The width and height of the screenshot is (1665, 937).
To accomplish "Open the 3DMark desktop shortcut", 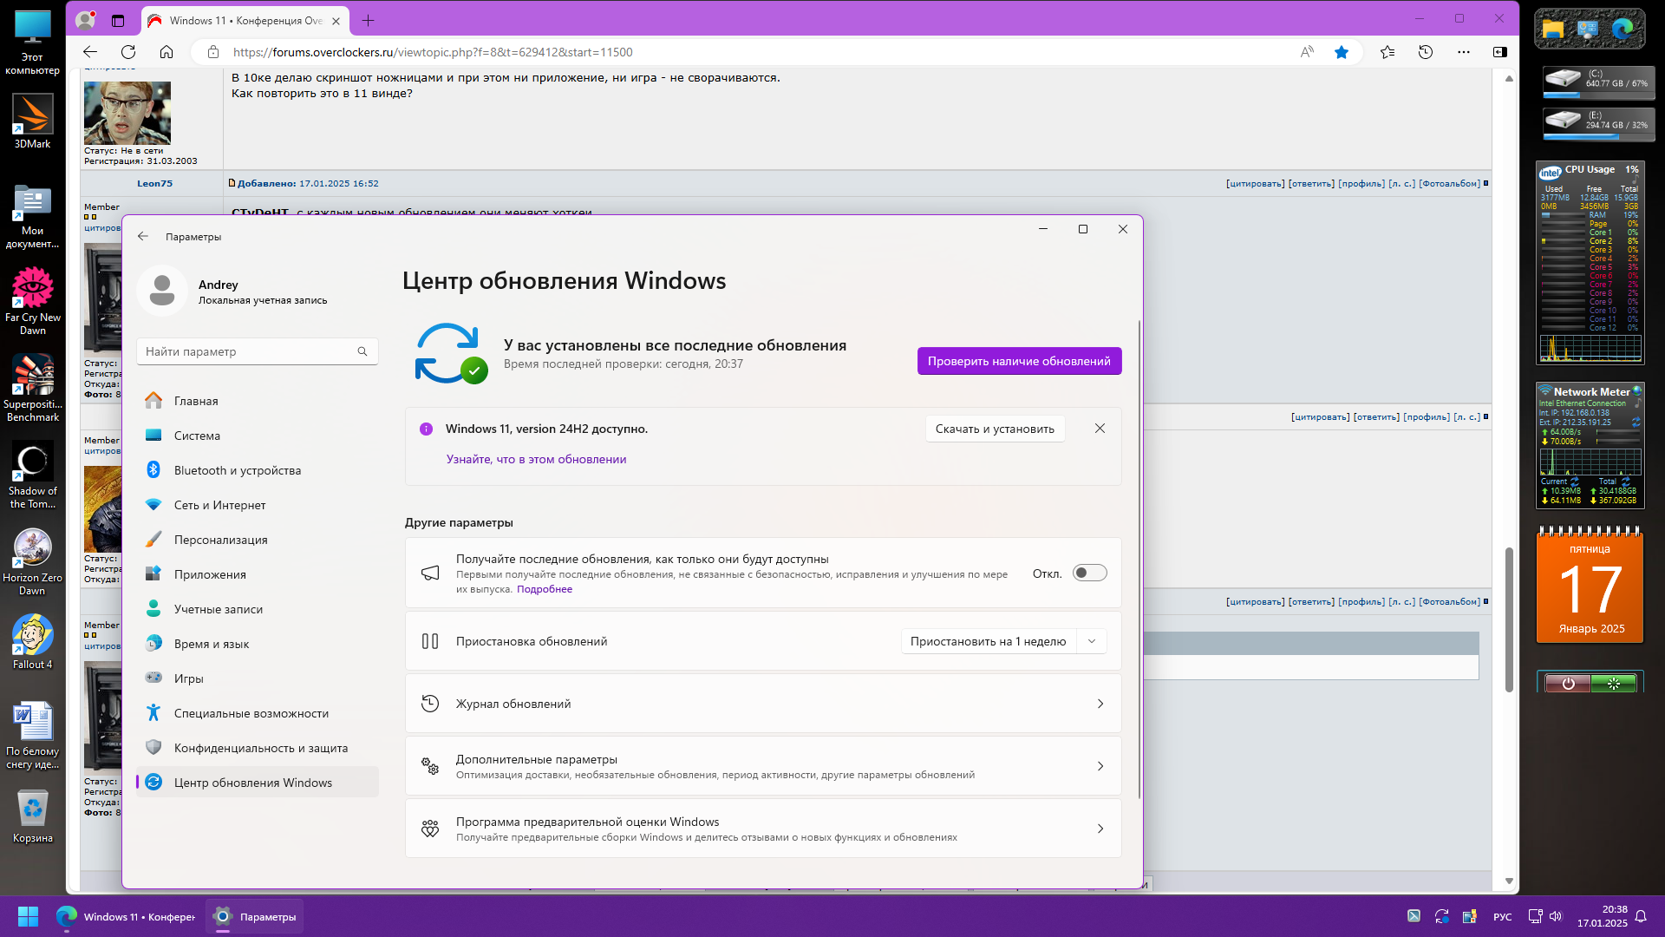I will click(32, 121).
